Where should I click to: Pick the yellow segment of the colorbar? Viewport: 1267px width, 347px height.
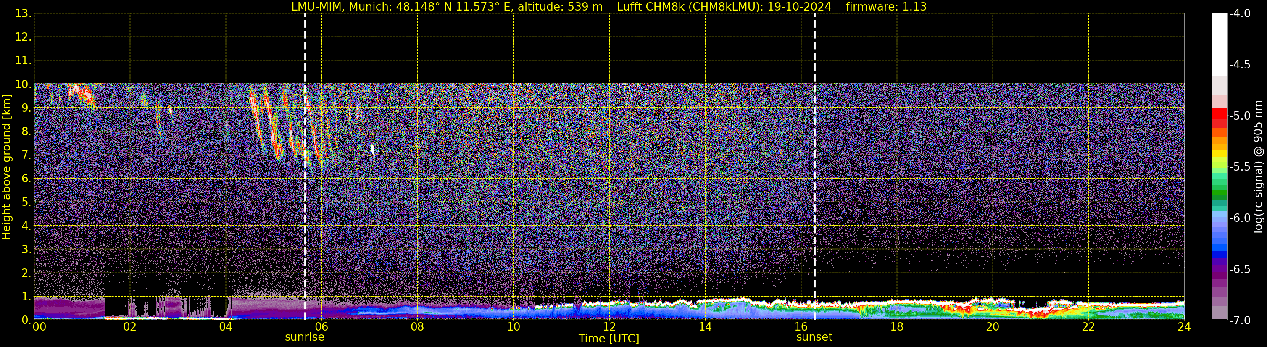click(x=1219, y=154)
